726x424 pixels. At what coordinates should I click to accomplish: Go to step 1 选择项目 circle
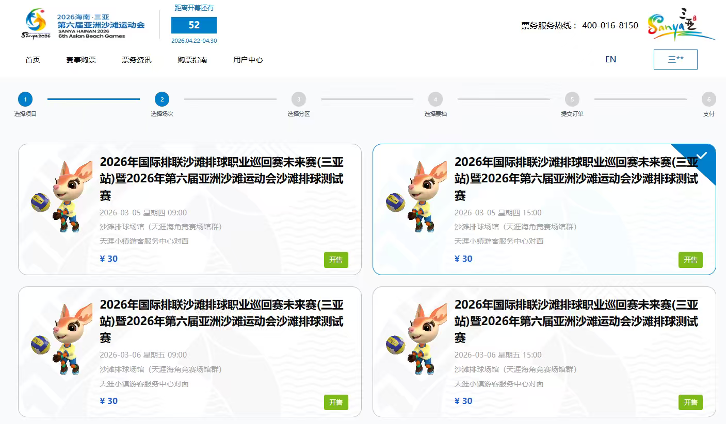[x=25, y=99]
